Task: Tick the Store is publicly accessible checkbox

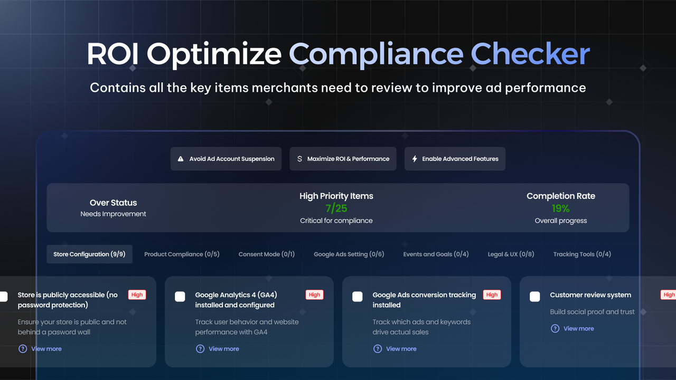Action: (x=4, y=297)
